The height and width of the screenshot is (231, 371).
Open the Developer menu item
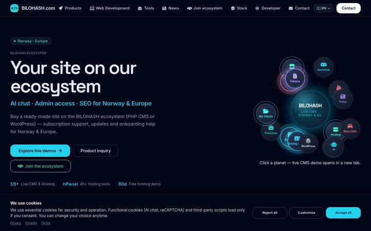(x=268, y=8)
